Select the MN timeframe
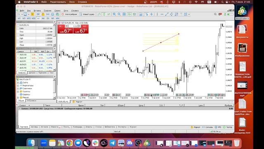 57,18
